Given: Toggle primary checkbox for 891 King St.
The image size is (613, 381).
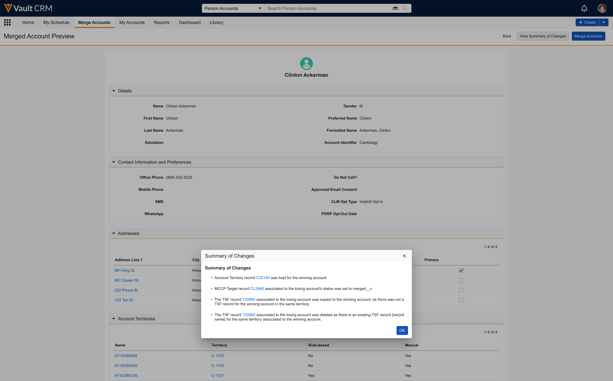Looking at the screenshot, I should [x=461, y=270].
